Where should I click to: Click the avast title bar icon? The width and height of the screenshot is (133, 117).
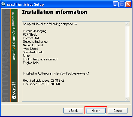(x=3, y=4)
